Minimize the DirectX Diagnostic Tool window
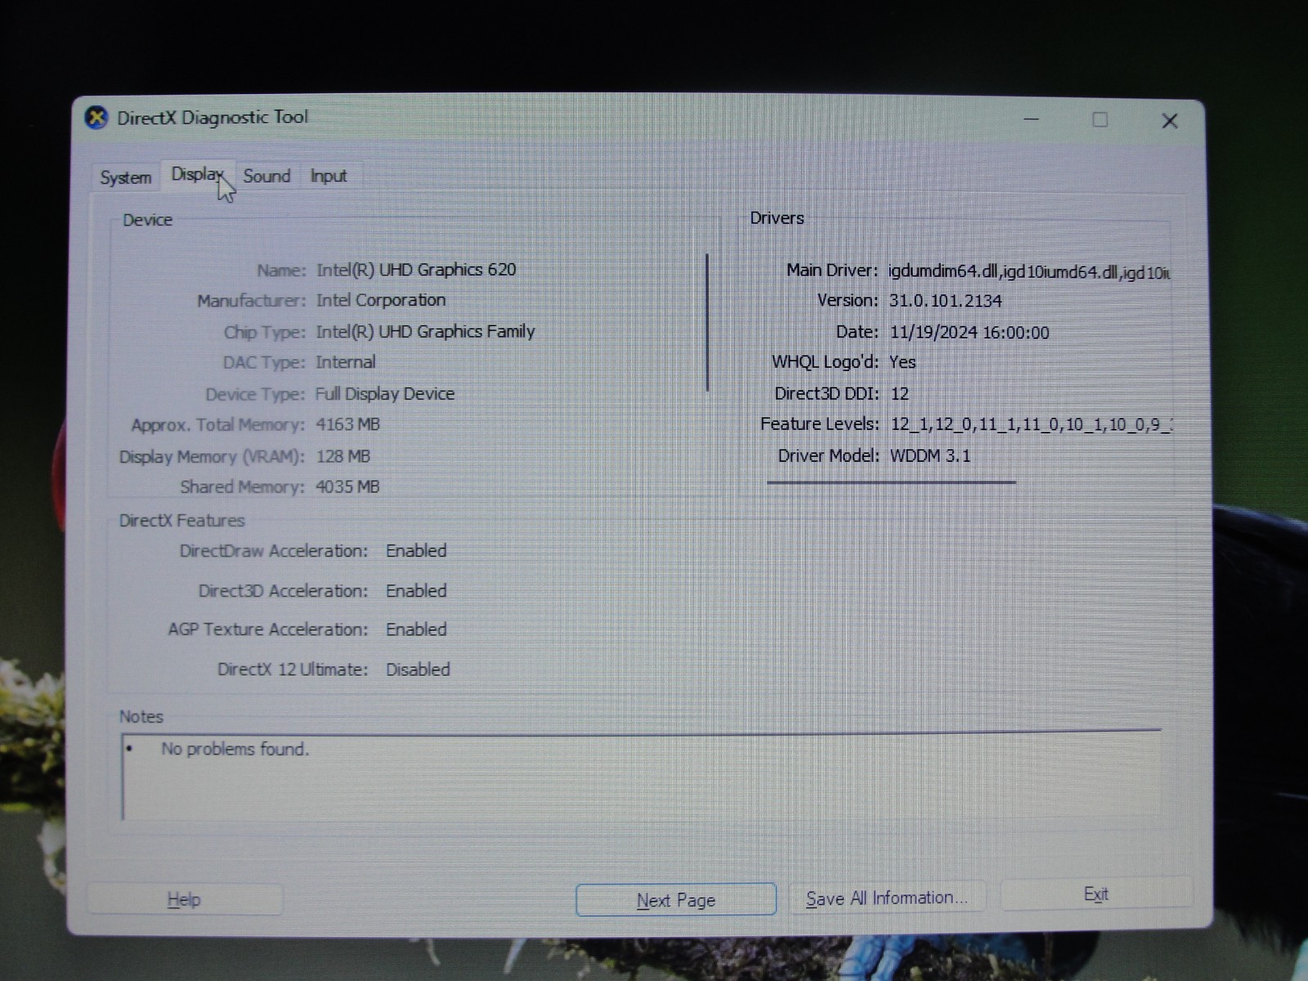This screenshot has height=981, width=1308. [x=1032, y=119]
